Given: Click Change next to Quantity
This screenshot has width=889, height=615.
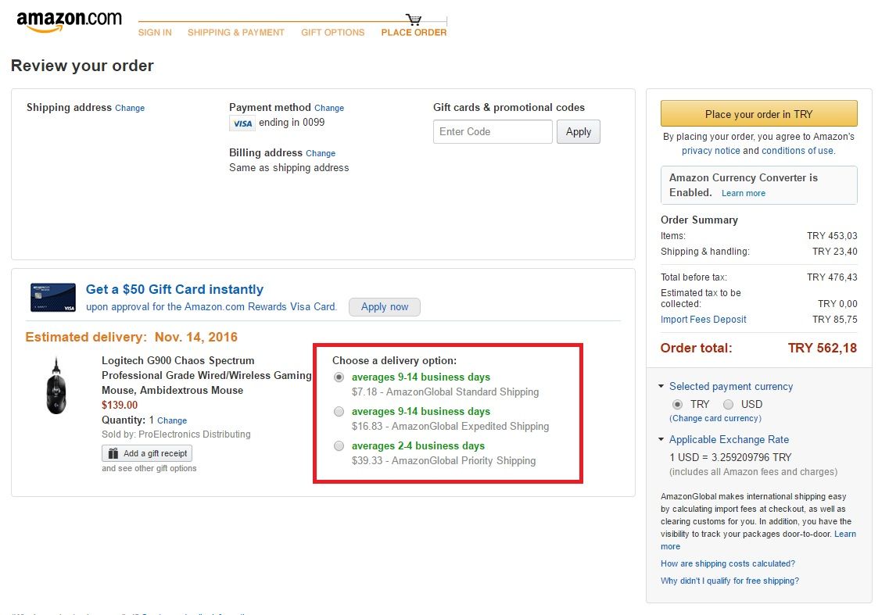Looking at the screenshot, I should pos(171,420).
